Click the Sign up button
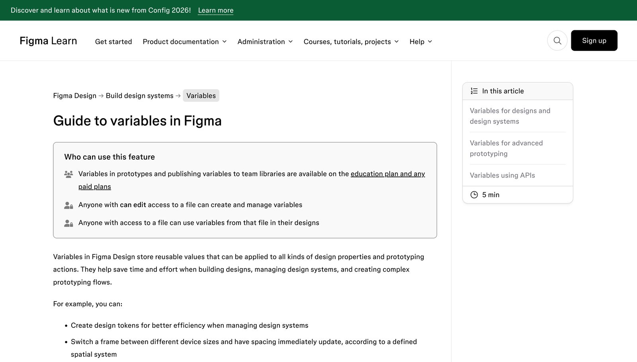The height and width of the screenshot is (362, 637). 594,41
